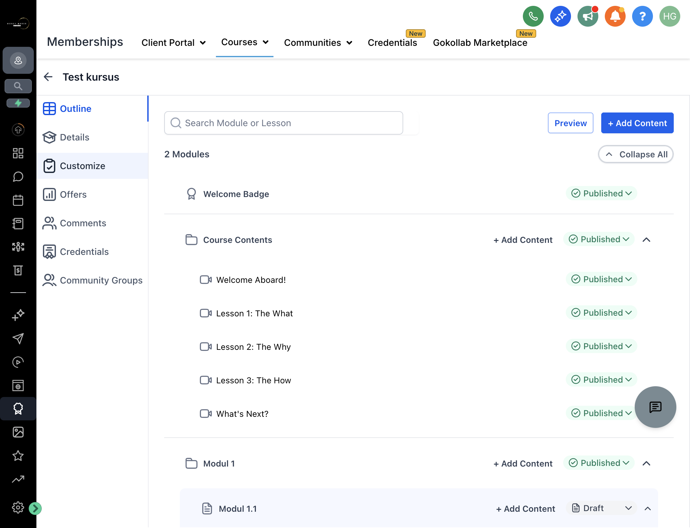Click the Collapse All button

click(x=636, y=154)
